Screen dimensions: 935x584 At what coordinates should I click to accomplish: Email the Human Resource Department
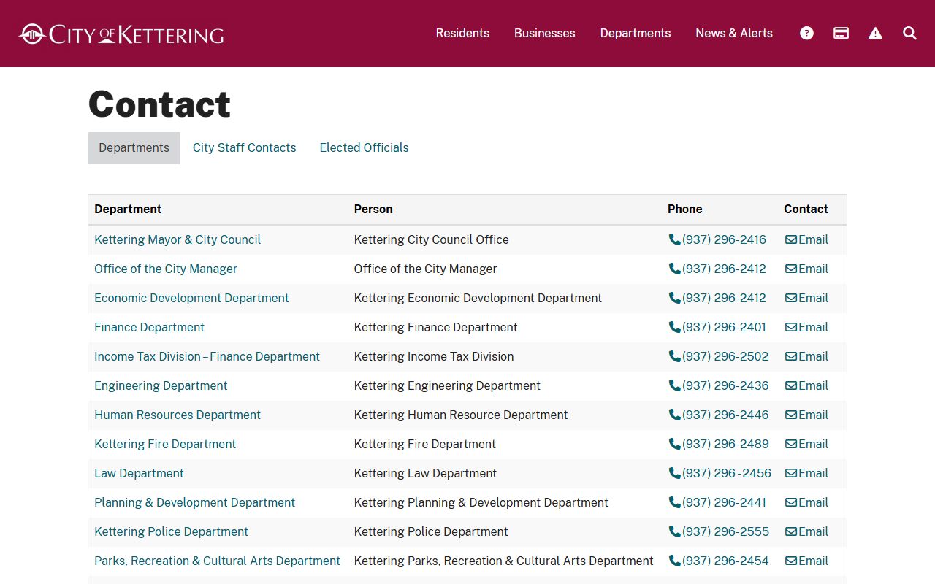tap(806, 415)
